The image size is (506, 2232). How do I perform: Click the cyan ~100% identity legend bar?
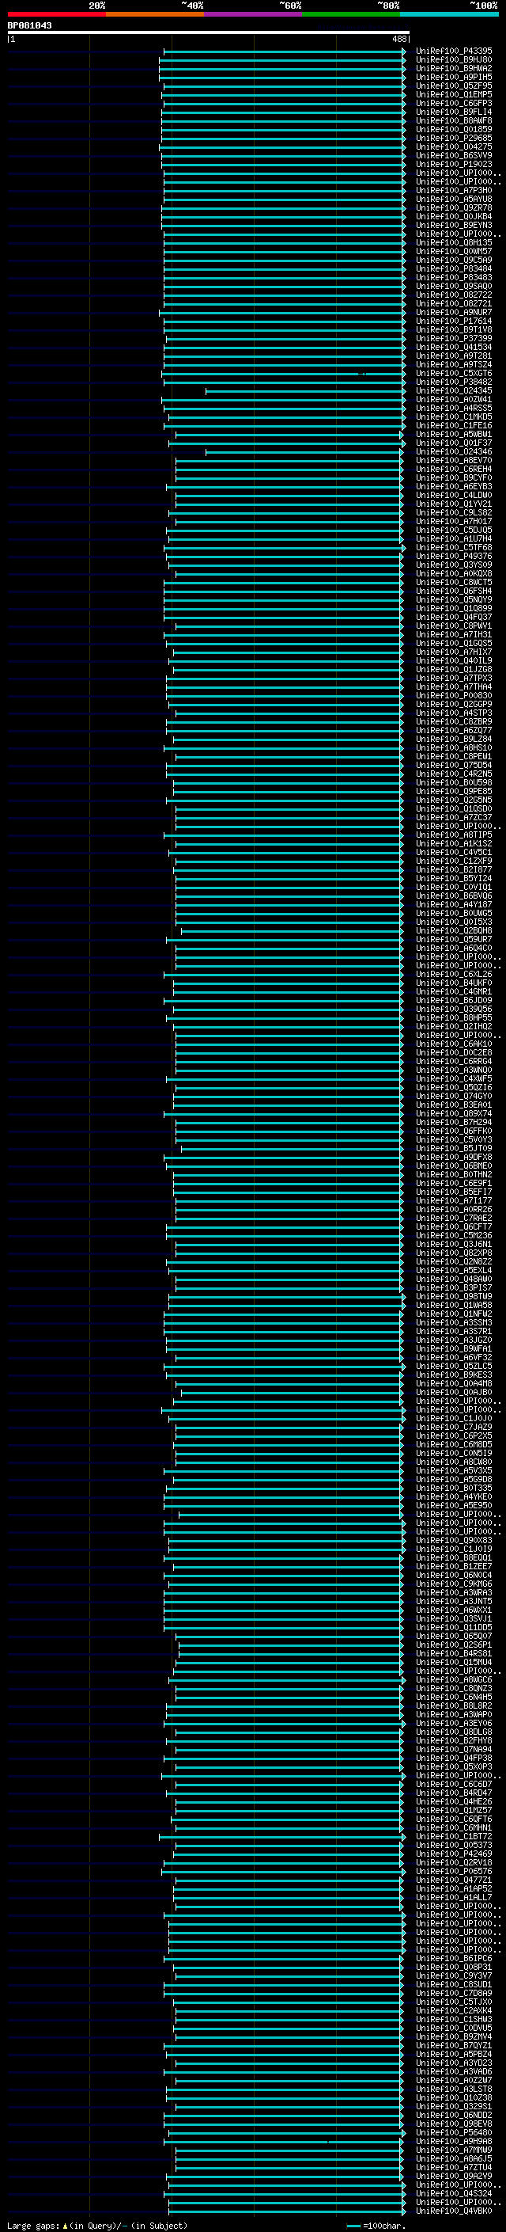point(449,14)
